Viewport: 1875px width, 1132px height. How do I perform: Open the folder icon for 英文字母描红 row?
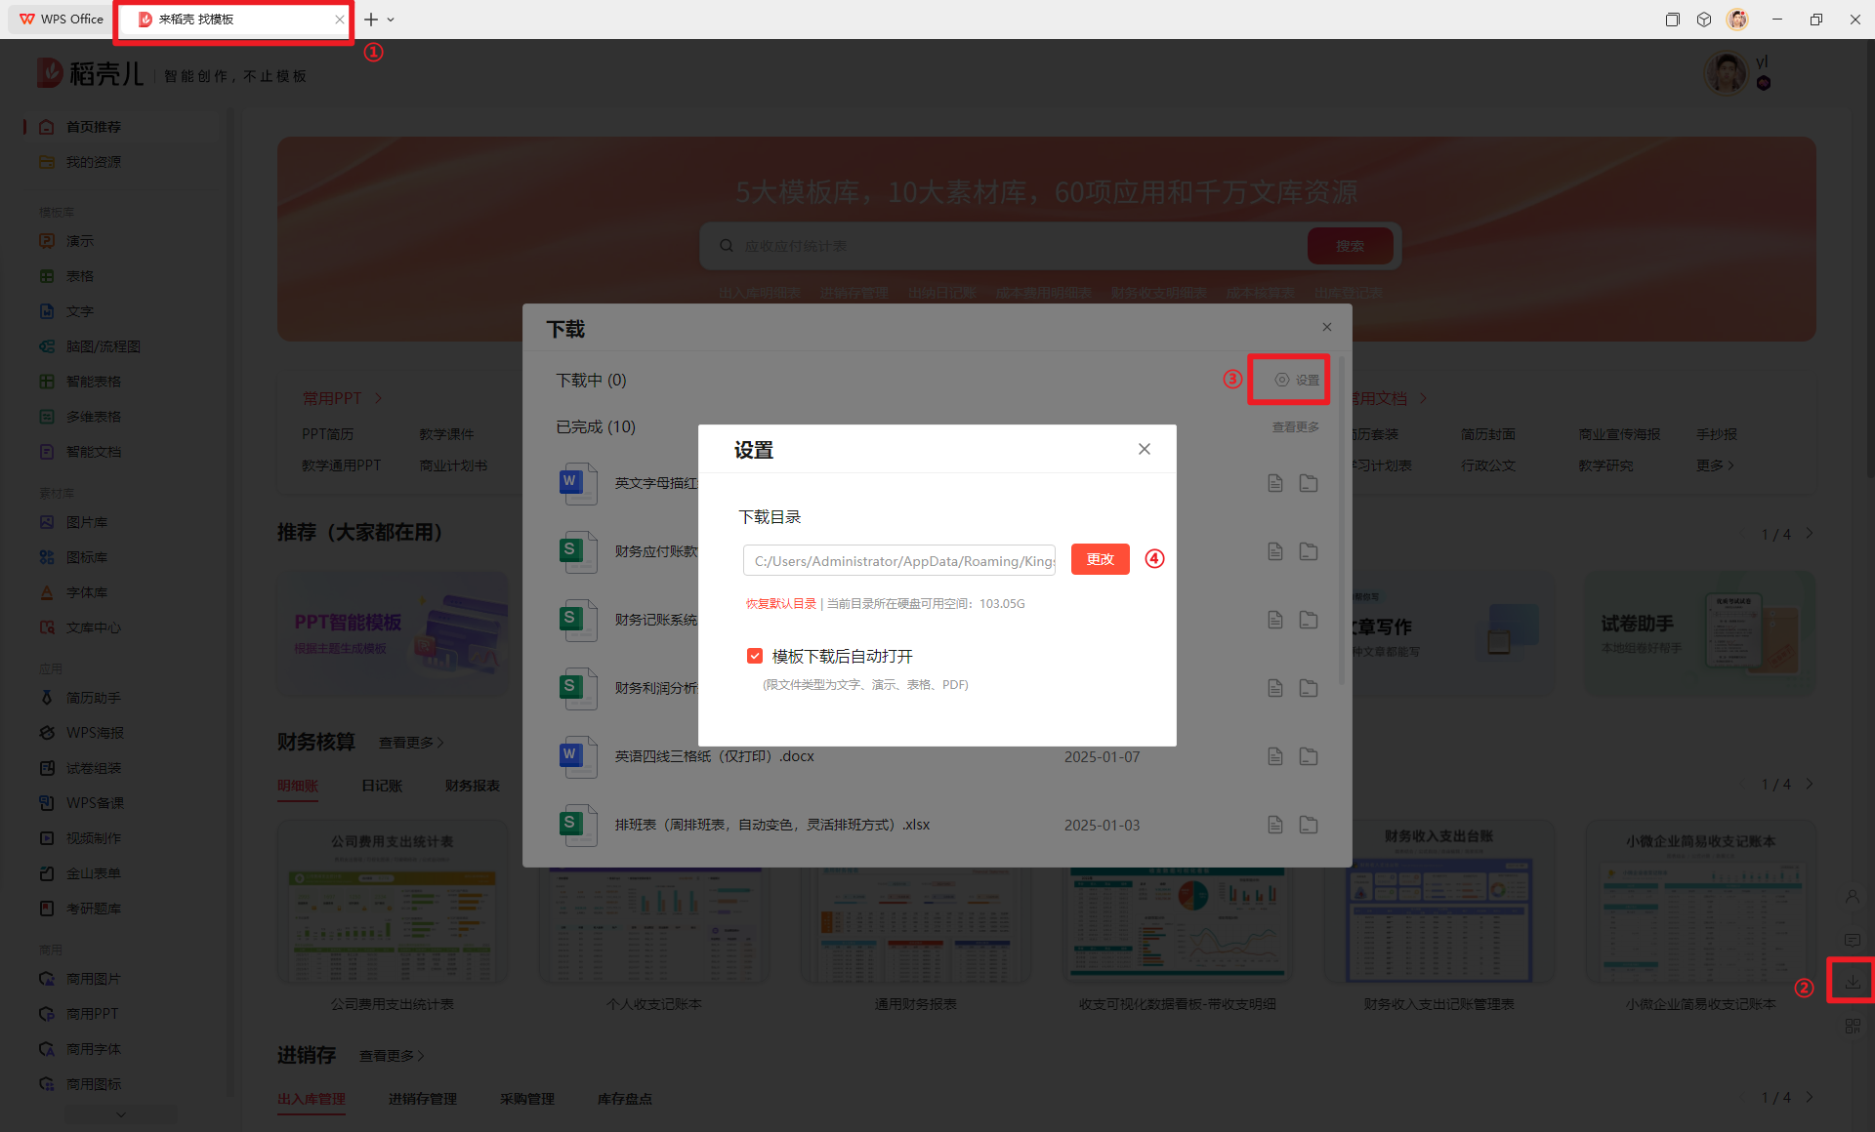pyautogui.click(x=1309, y=483)
